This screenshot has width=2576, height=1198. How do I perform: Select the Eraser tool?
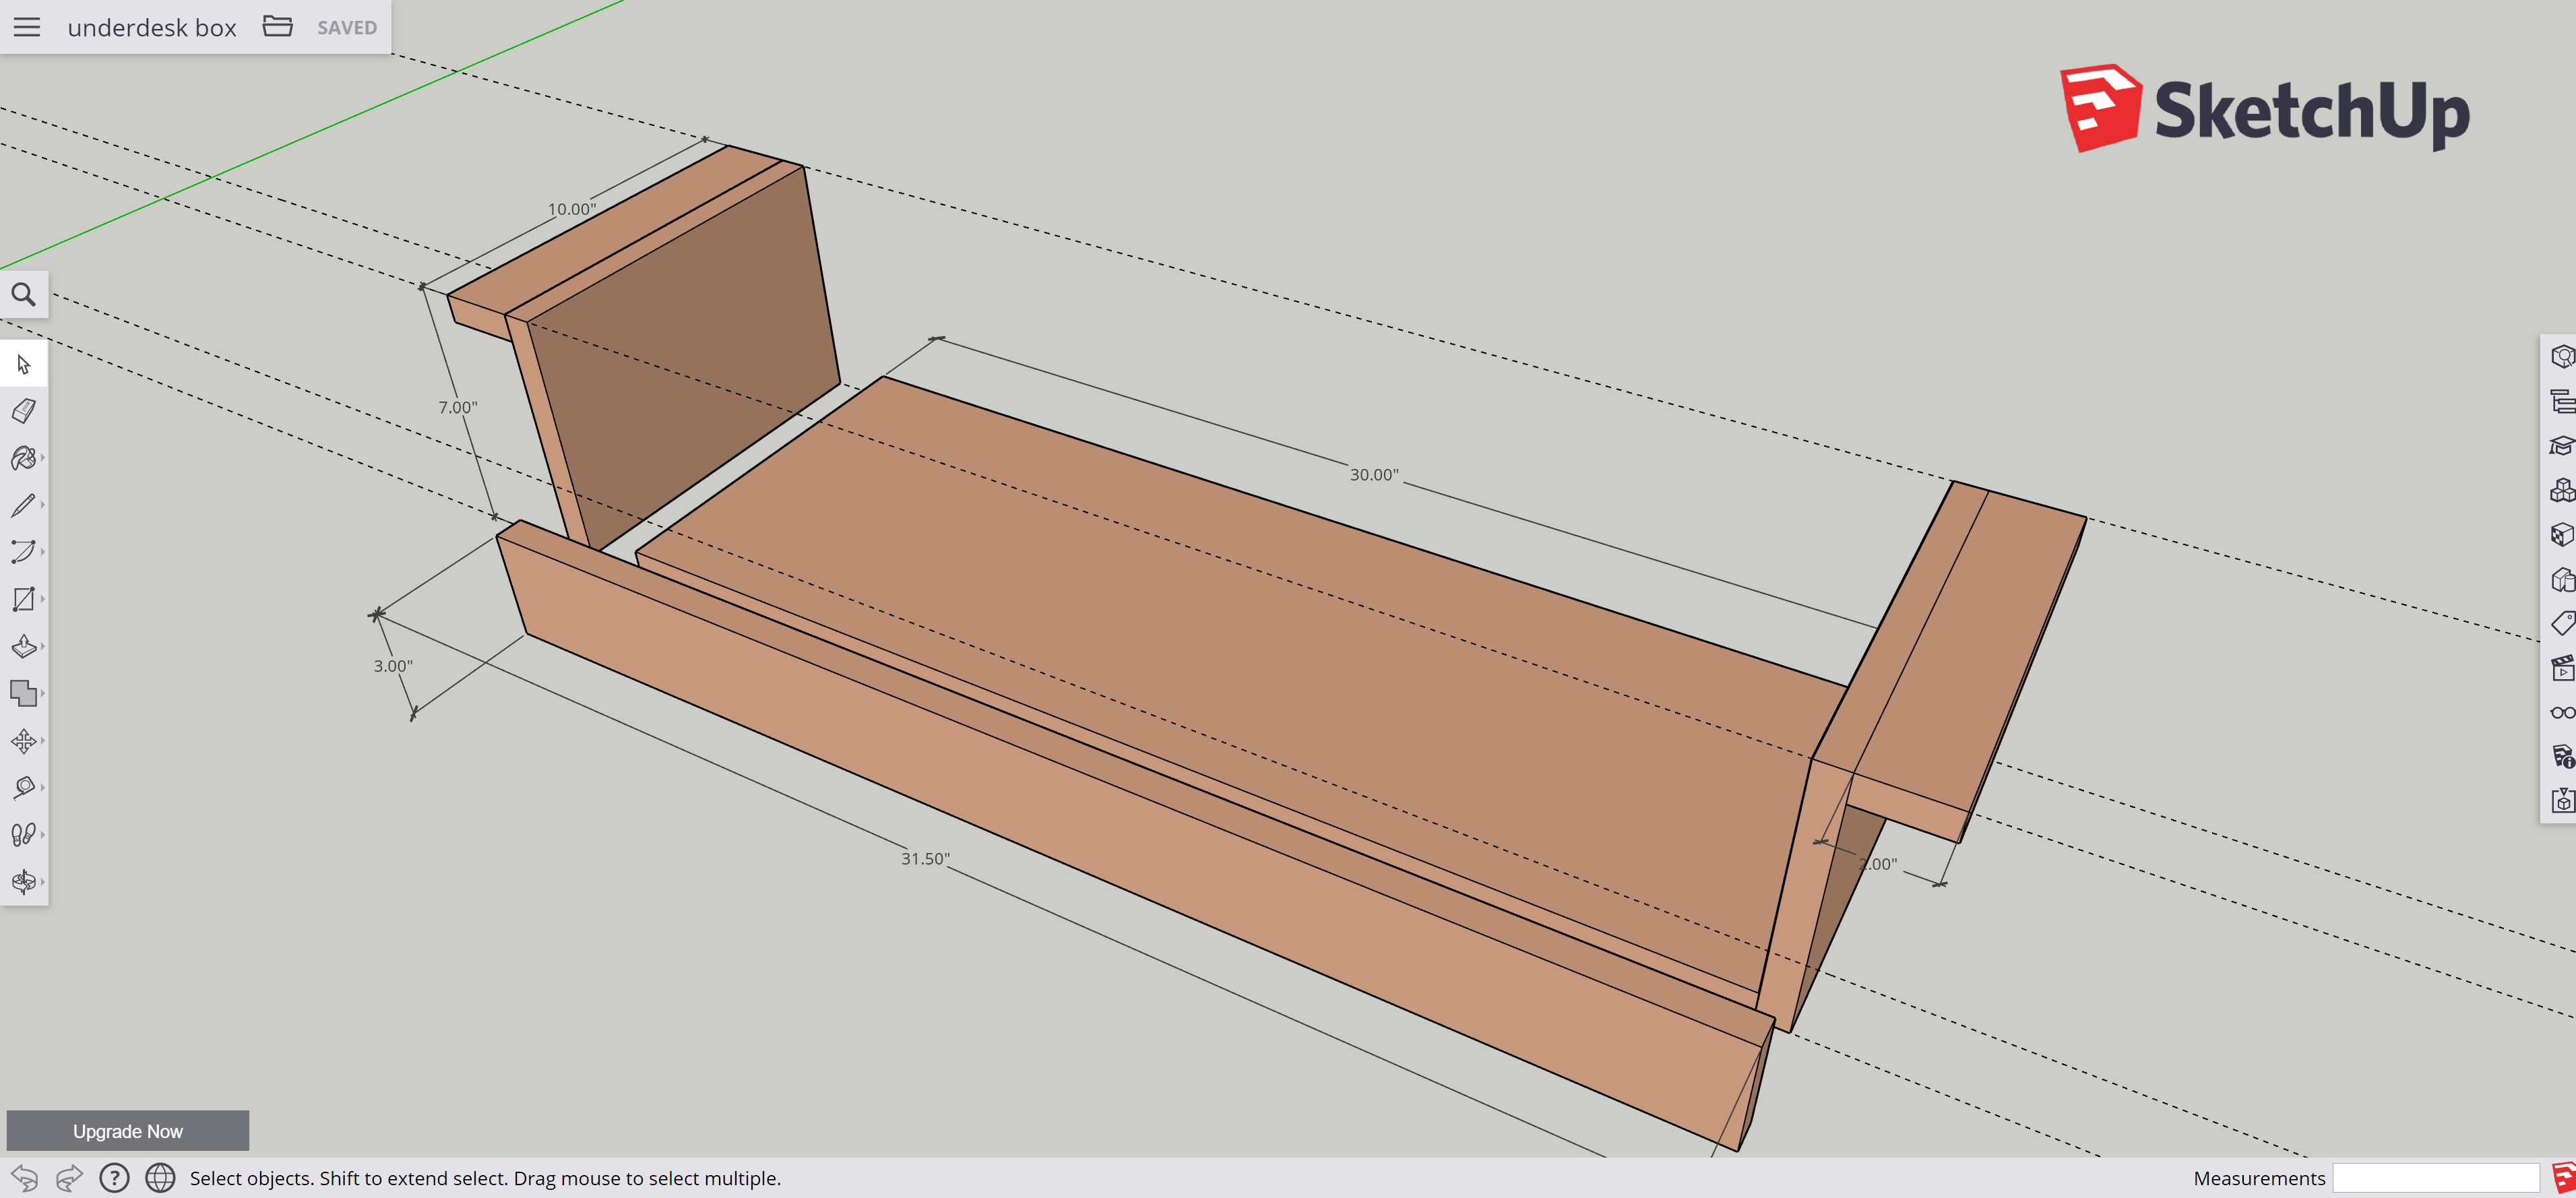click(x=23, y=411)
